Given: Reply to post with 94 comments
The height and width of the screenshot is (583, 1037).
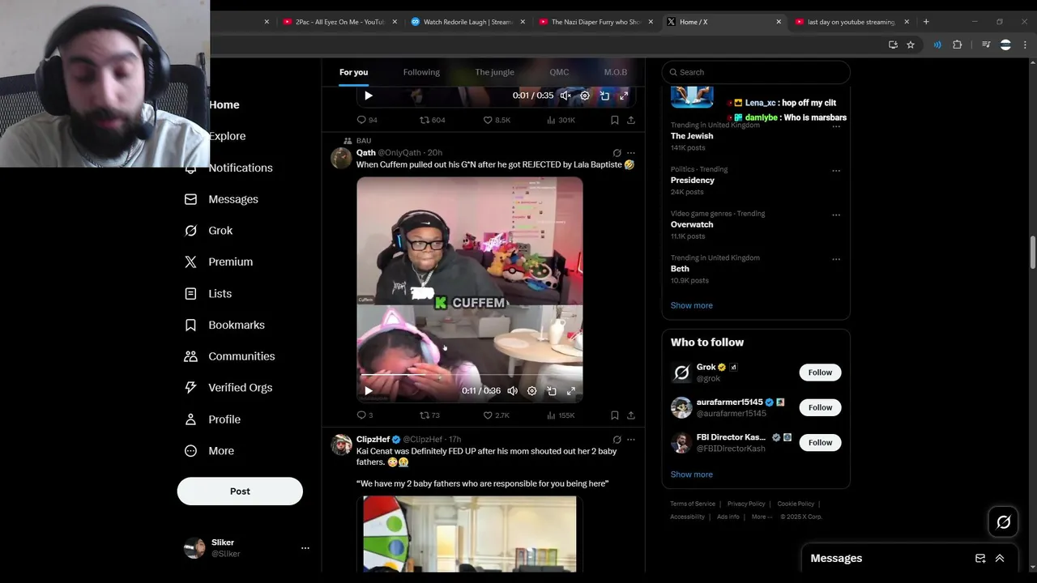Looking at the screenshot, I should [x=367, y=120].
